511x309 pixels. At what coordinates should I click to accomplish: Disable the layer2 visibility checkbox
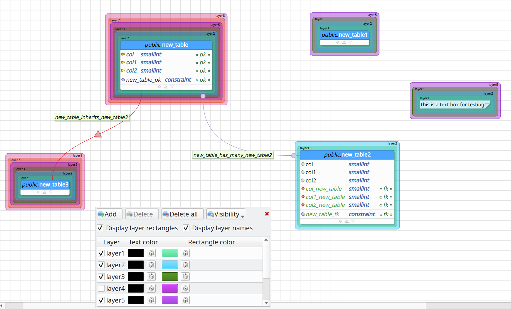click(101, 265)
